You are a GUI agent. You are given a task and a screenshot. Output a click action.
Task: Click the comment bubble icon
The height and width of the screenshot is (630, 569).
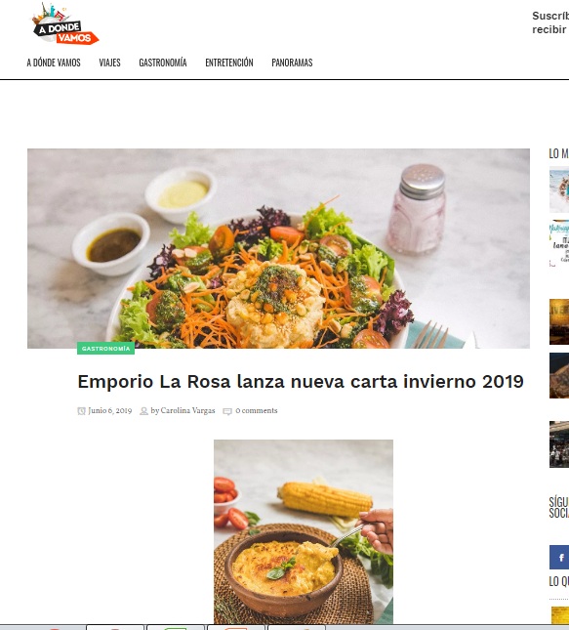click(x=227, y=411)
